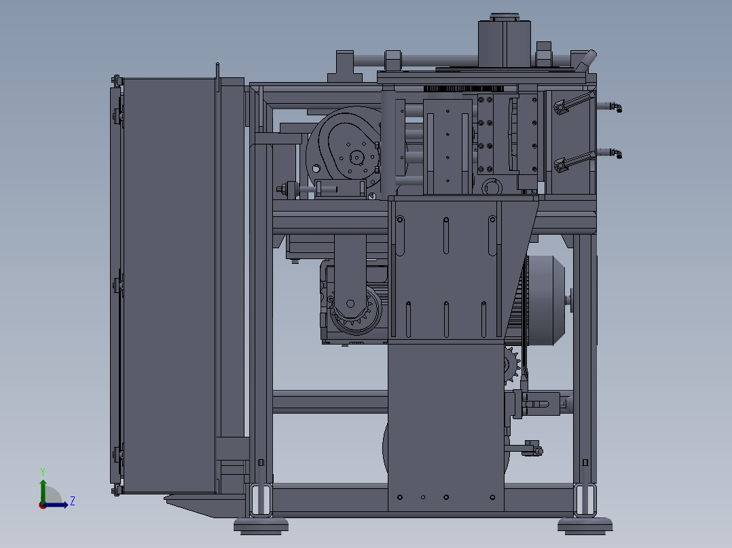Select the lower toggle clamp on the right side
This screenshot has width=732, height=548.
(x=574, y=161)
